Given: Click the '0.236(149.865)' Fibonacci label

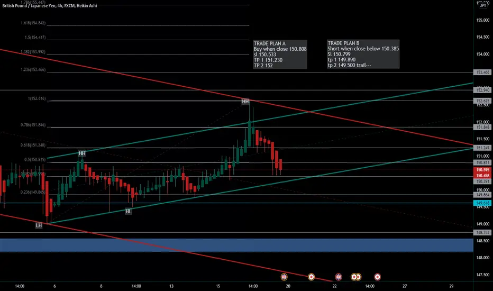Looking at the screenshot, I should (x=33, y=192).
